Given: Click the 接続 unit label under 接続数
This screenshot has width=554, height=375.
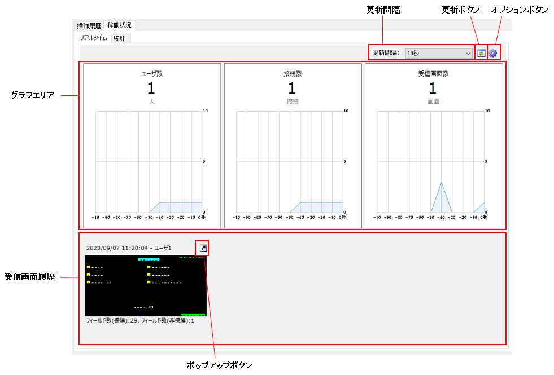Looking at the screenshot, I should [x=293, y=102].
